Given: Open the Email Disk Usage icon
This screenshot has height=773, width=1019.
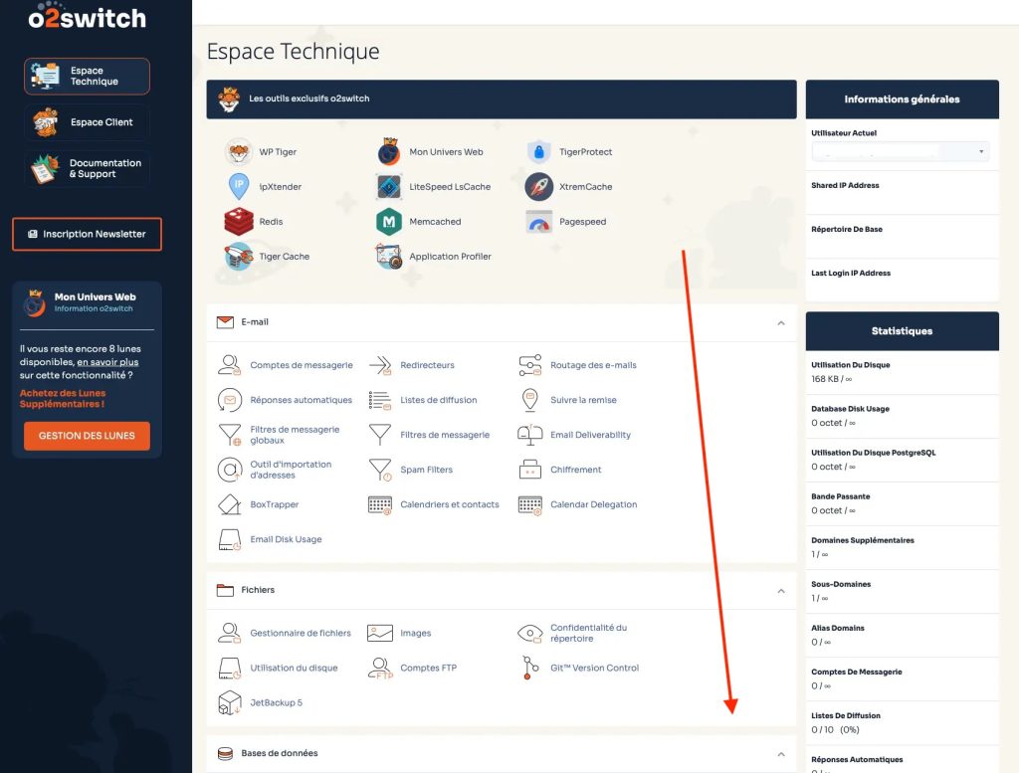Looking at the screenshot, I should 230,539.
